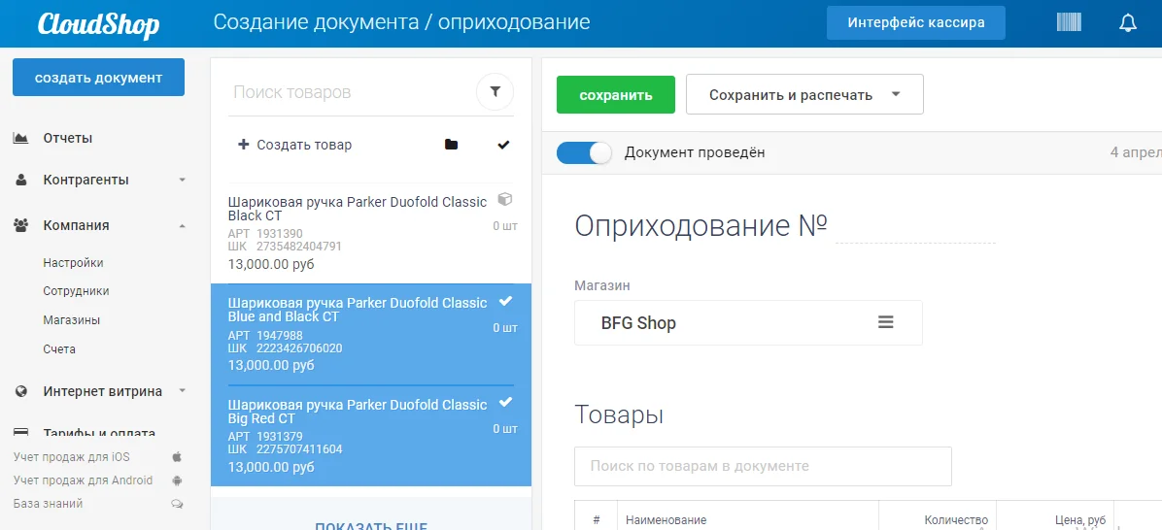Screen dimensions: 1162x530
Task: Open notifications bell icon
Action: click(1128, 23)
